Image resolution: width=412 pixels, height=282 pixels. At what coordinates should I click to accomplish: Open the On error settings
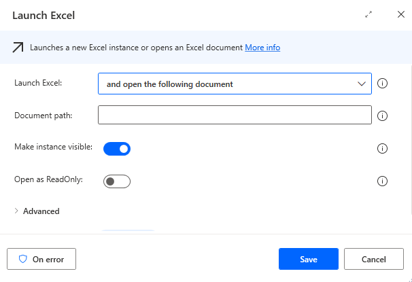click(x=41, y=259)
